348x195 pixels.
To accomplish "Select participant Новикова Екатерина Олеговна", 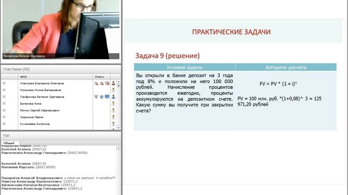I will 42,83.
